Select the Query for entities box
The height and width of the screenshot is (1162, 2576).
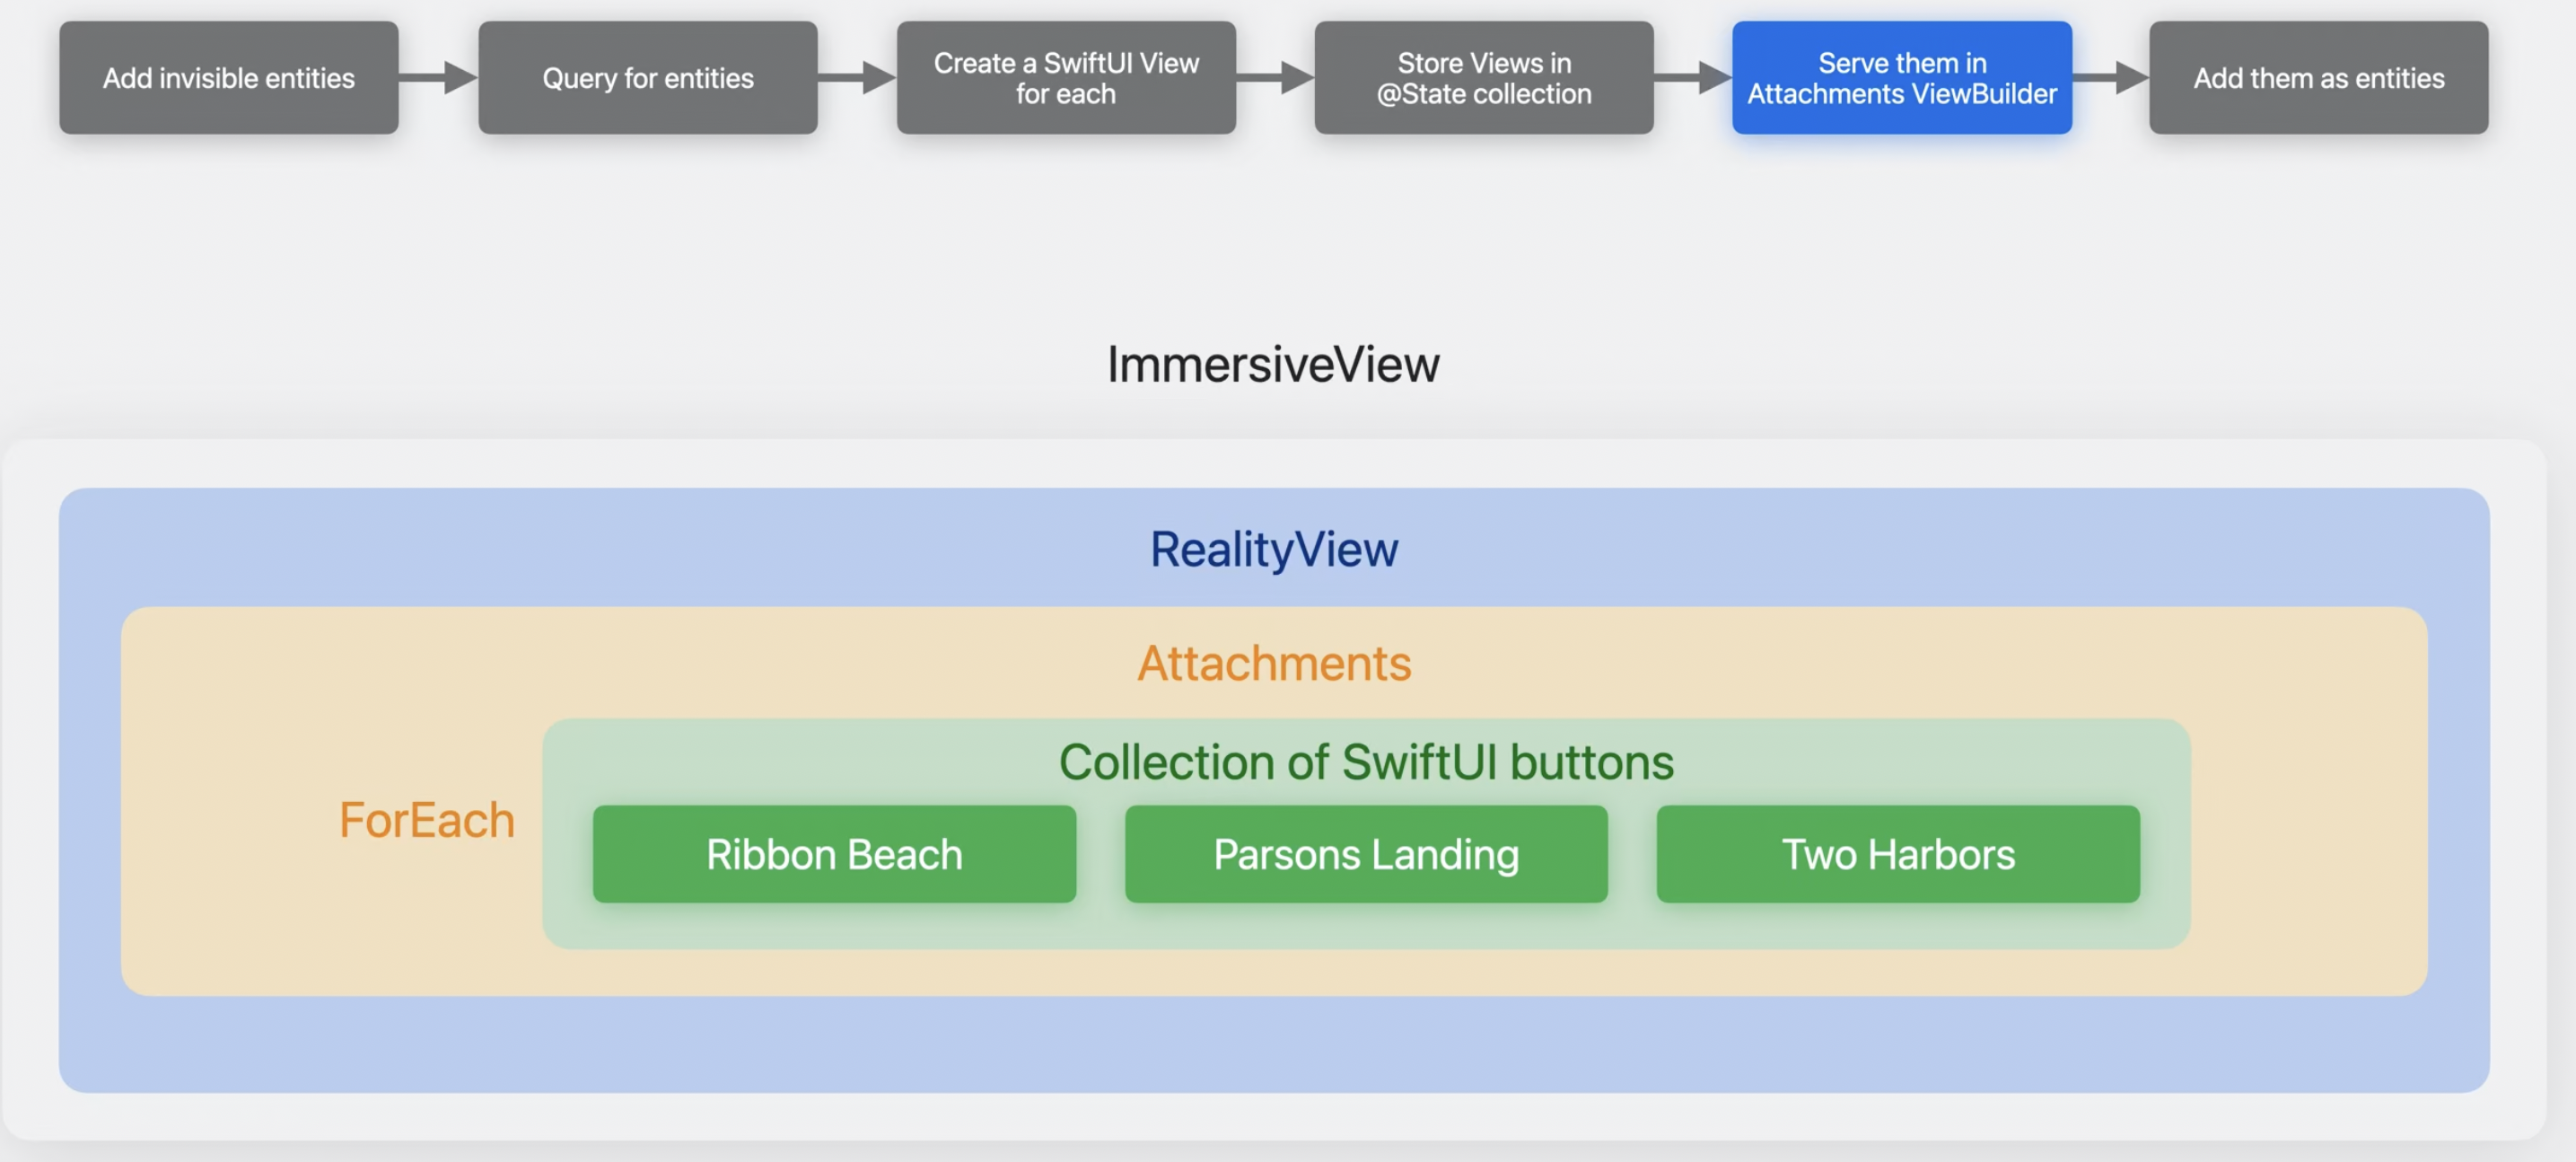[647, 78]
